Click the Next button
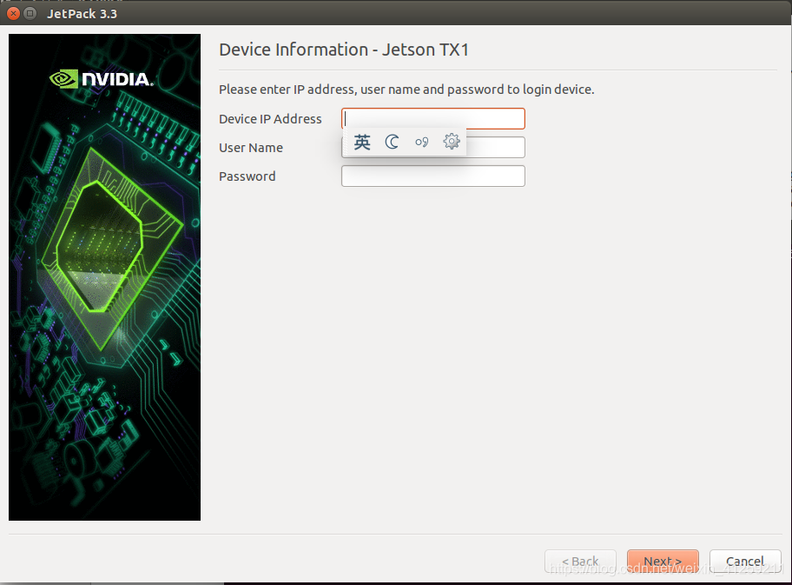 coord(663,562)
